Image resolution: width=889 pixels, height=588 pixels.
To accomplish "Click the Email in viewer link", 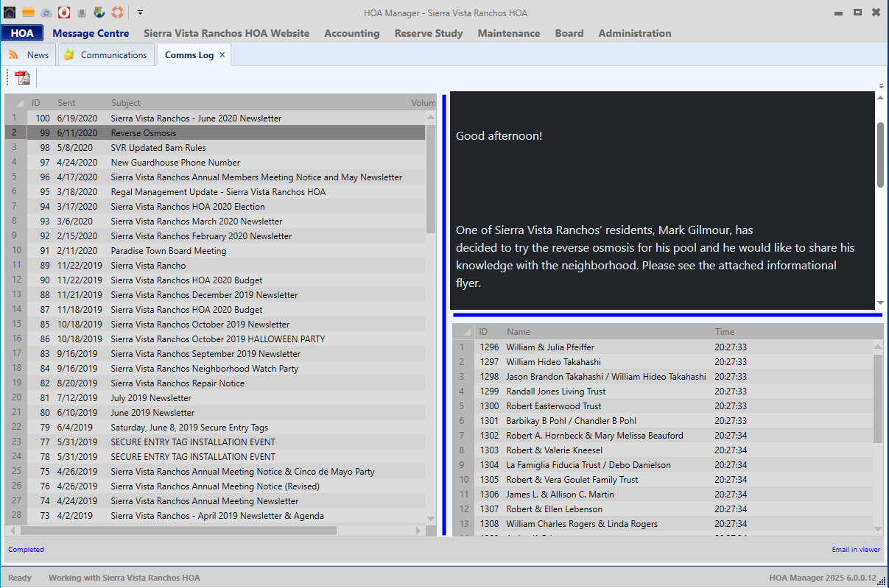I will (x=856, y=550).
